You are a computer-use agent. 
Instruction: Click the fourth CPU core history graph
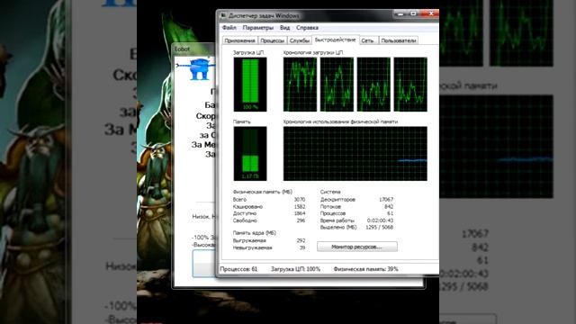(x=410, y=84)
